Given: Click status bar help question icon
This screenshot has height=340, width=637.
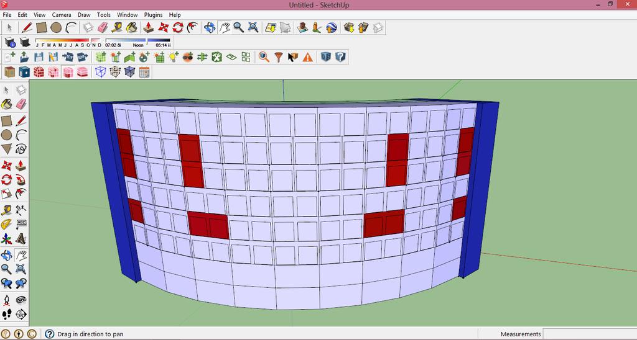Looking at the screenshot, I should pos(50,334).
